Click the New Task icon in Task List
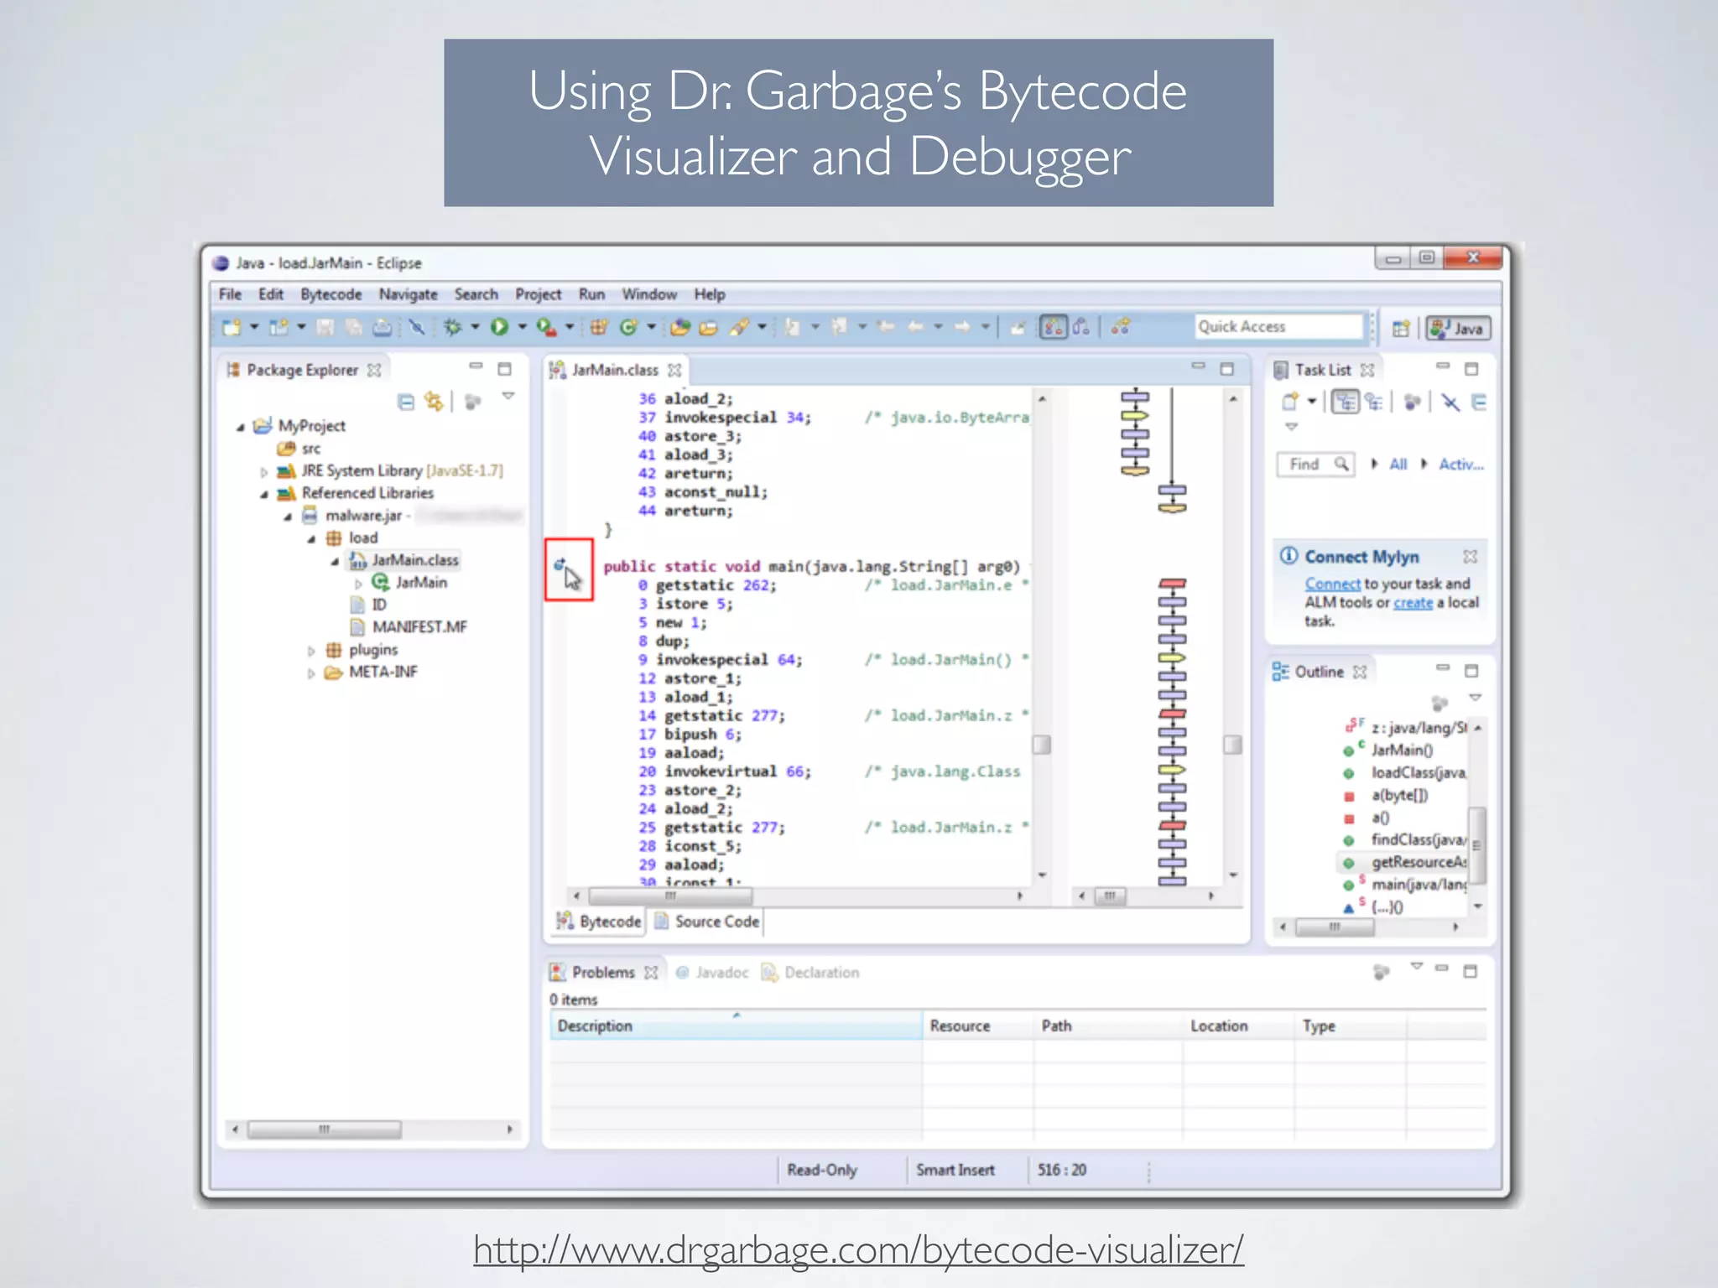This screenshot has height=1288, width=1718. pyautogui.click(x=1290, y=402)
